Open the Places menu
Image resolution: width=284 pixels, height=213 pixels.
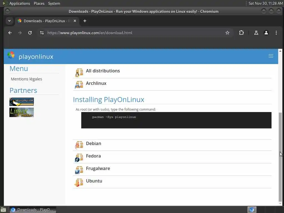pyautogui.click(x=39, y=3)
